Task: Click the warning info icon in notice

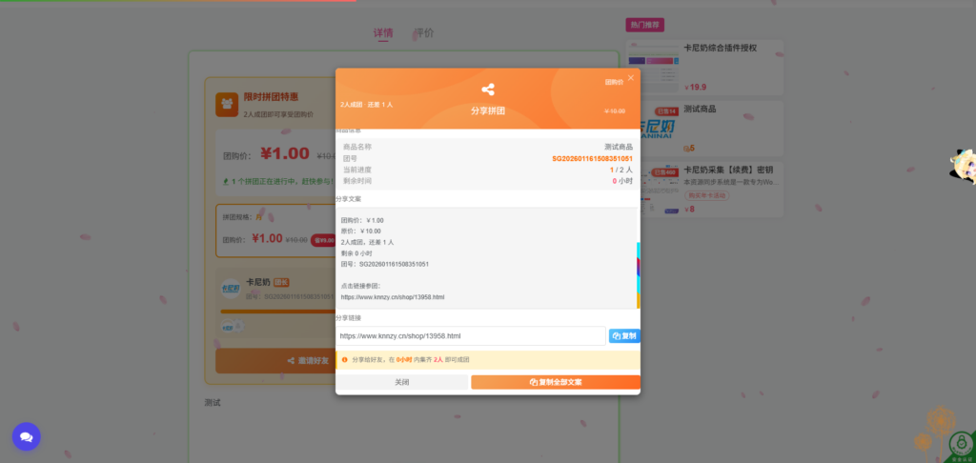Action: click(345, 360)
